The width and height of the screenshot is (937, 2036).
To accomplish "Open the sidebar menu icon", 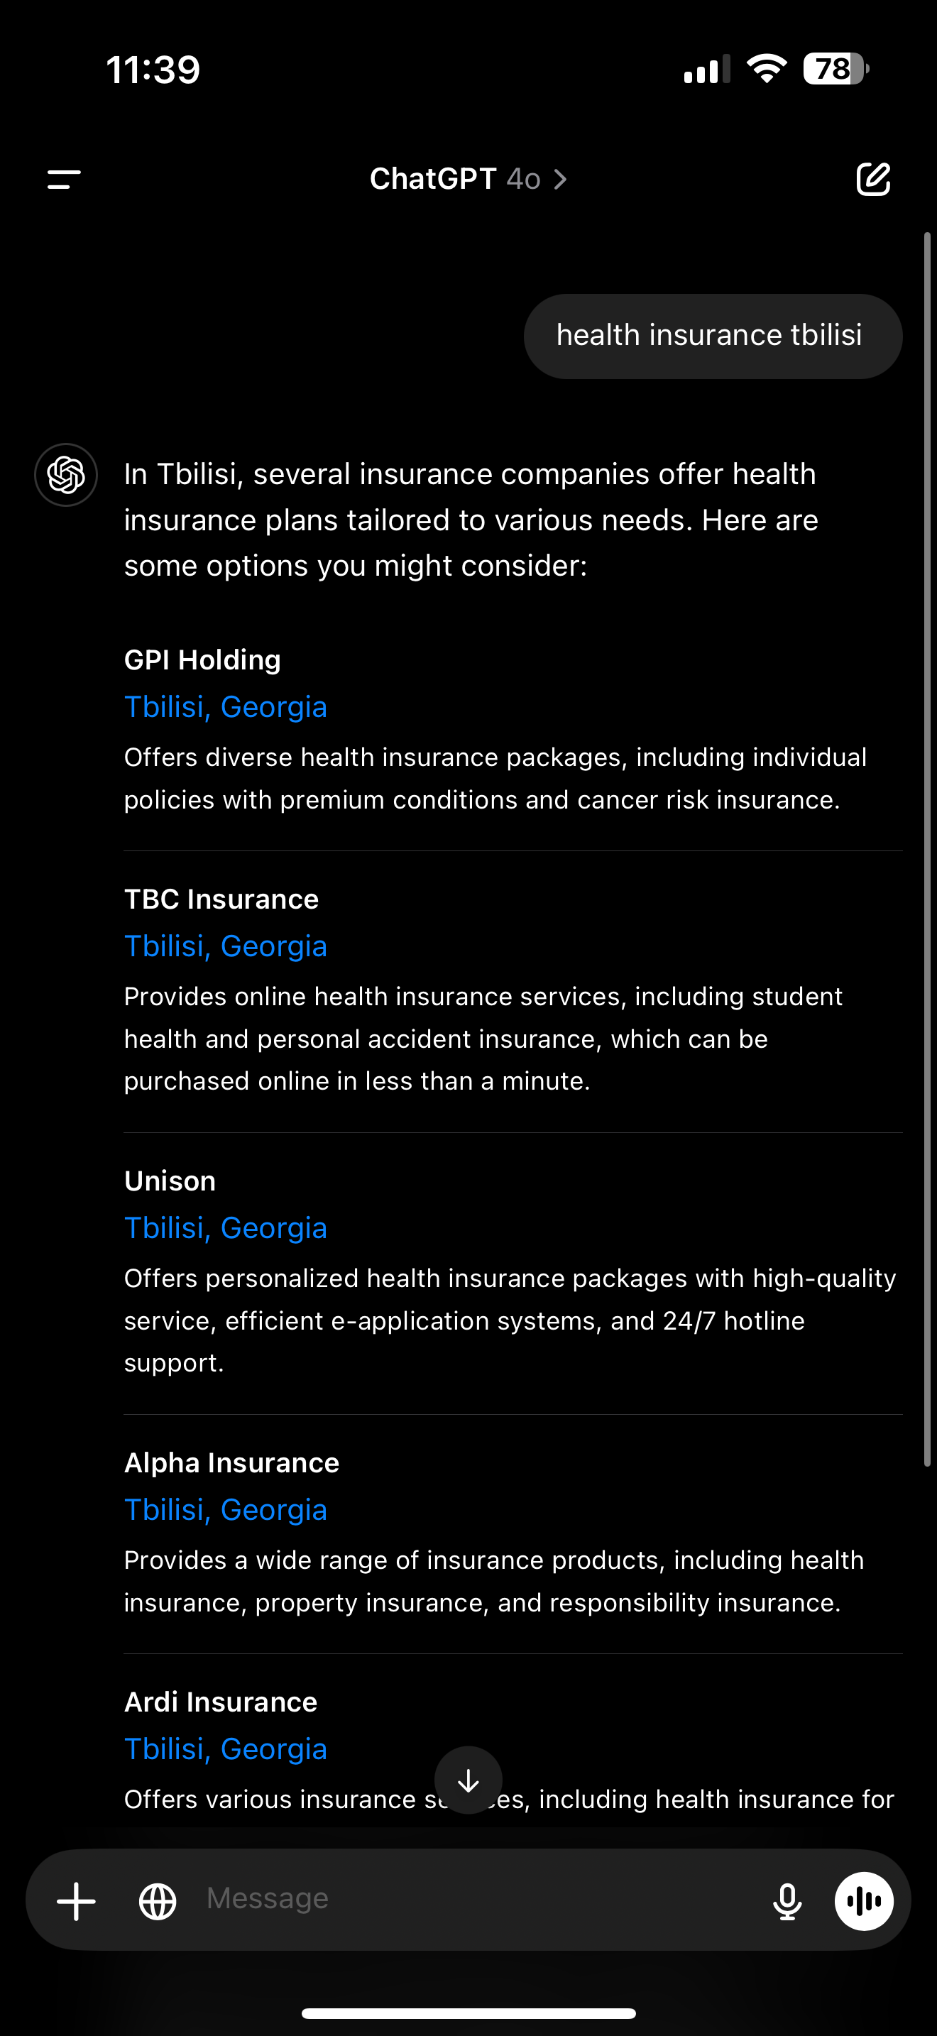I will click(x=64, y=180).
